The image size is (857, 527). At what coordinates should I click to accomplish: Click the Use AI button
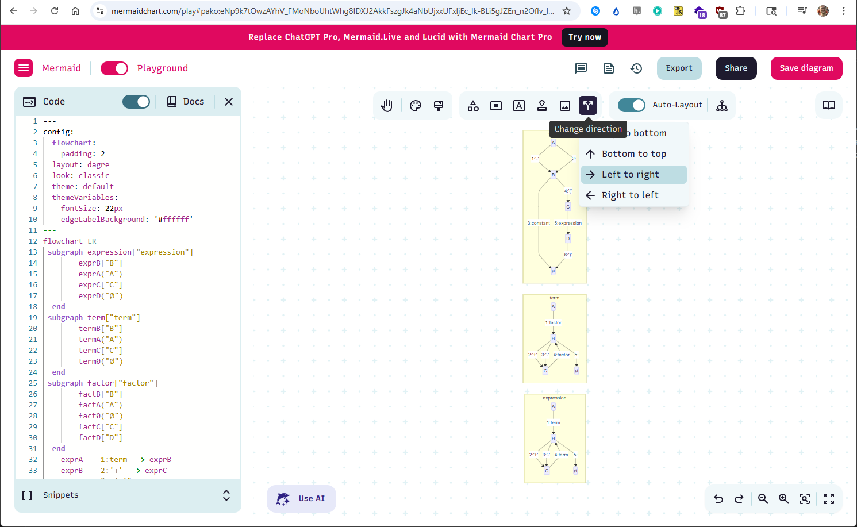click(x=301, y=499)
